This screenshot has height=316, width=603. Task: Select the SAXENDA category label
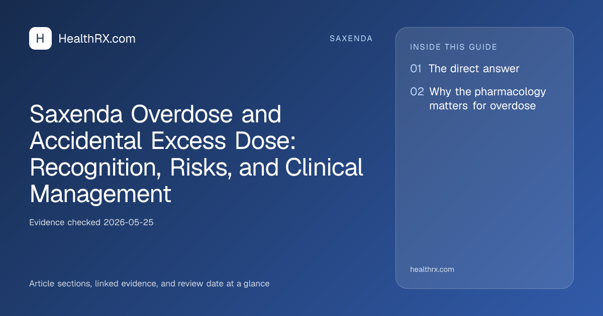click(351, 39)
